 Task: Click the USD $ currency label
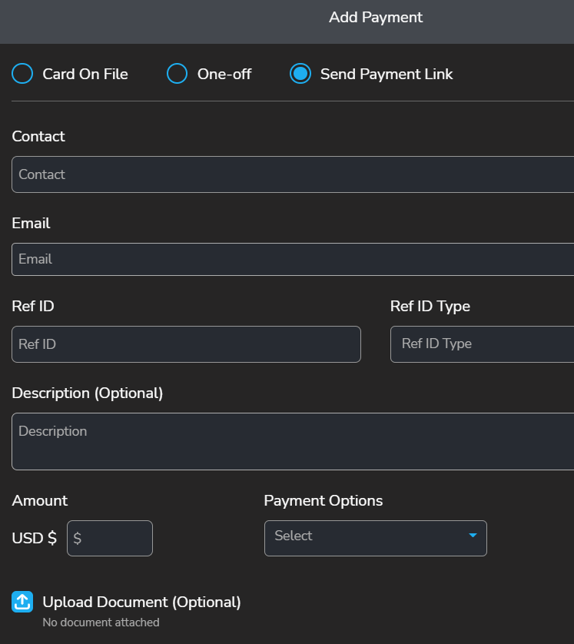pos(35,539)
